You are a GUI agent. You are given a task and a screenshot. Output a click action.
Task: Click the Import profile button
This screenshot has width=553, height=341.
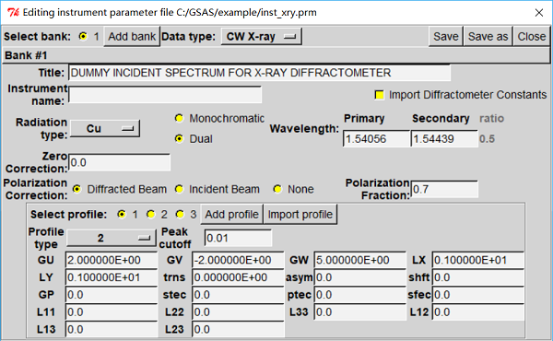pyautogui.click(x=300, y=215)
